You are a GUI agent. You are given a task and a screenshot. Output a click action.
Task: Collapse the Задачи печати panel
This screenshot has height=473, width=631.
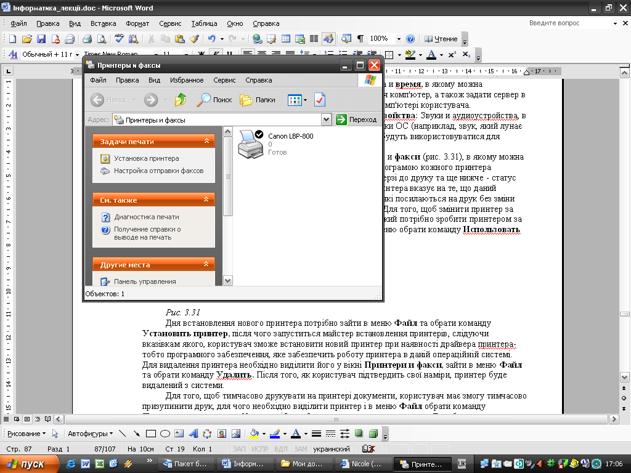206,141
